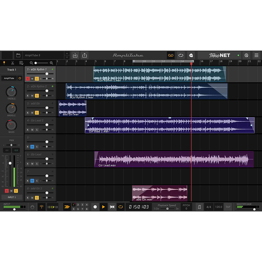Mute track 1 eGtr Rythm 1
The width and height of the screenshot is (262, 262).
[32, 79]
